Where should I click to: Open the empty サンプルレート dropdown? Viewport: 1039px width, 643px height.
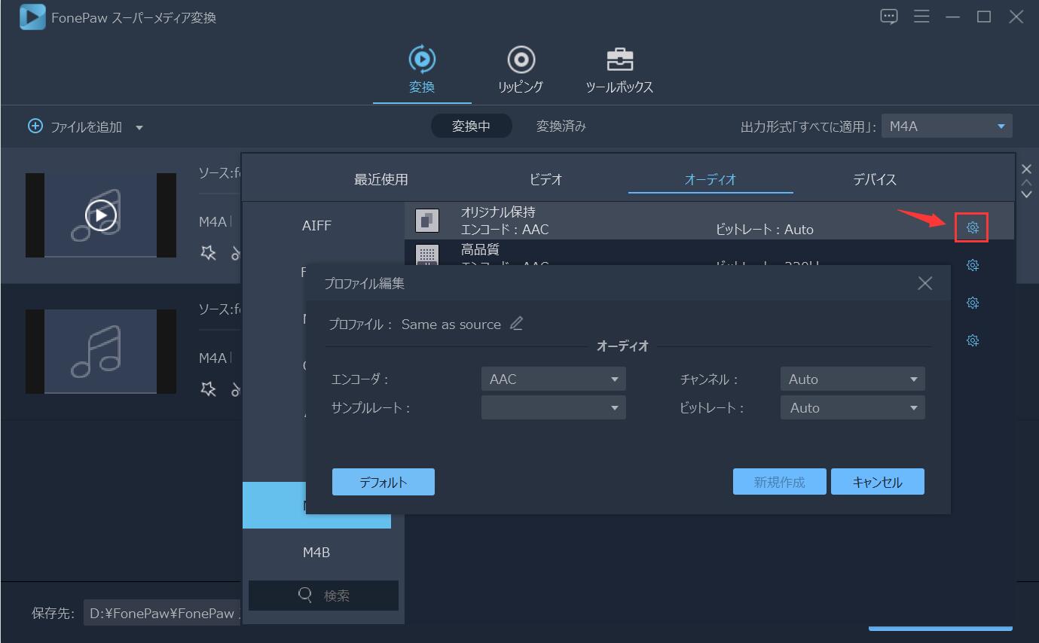click(x=553, y=408)
